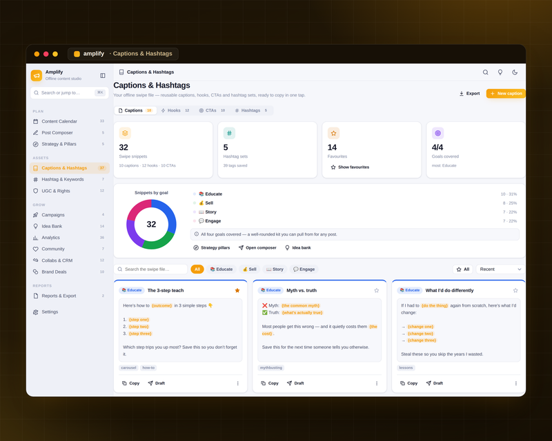Switch to the Captions tab
The width and height of the screenshot is (552, 441).
(x=135, y=110)
